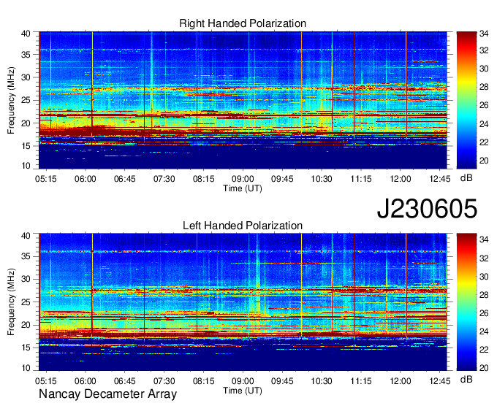Select the 12:45 time tick under Right Handed plot
The width and height of the screenshot is (497, 403).
click(440, 179)
